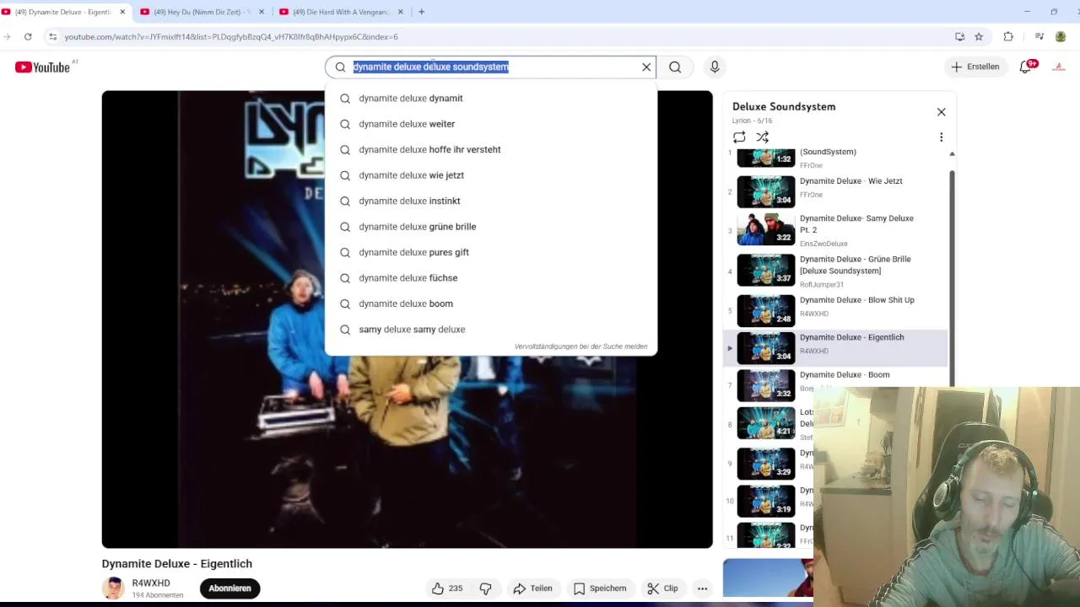Screen dimensions: 1080x607
Task: Toggle playlist loop icon
Action: (x=739, y=137)
